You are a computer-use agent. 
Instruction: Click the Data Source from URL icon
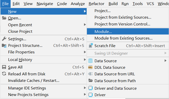[x=90, y=74]
